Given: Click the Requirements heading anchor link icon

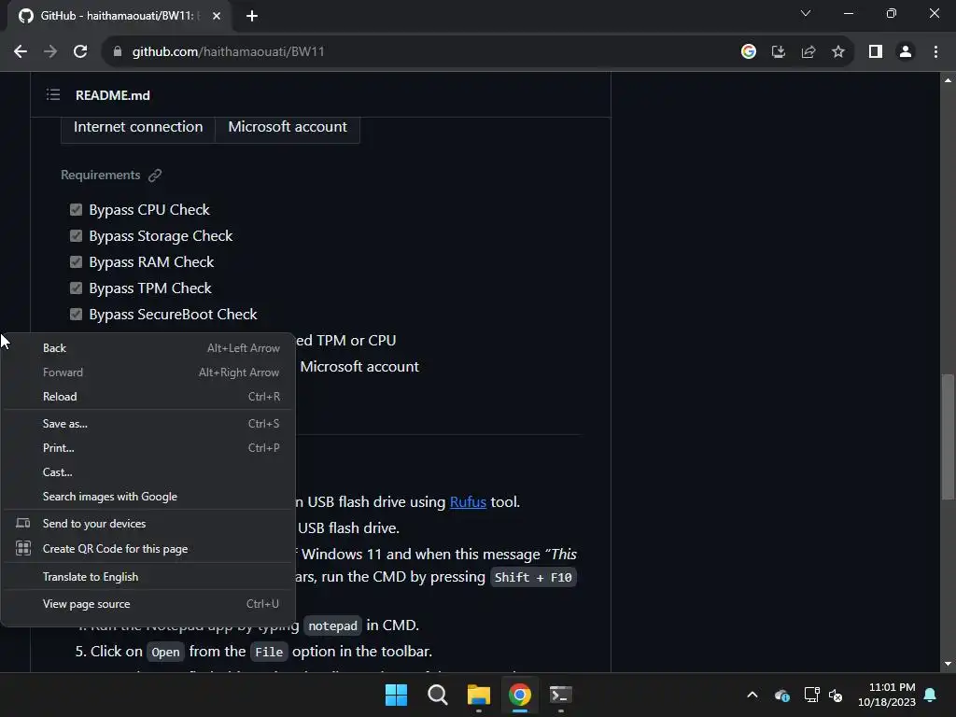Looking at the screenshot, I should click(x=155, y=176).
